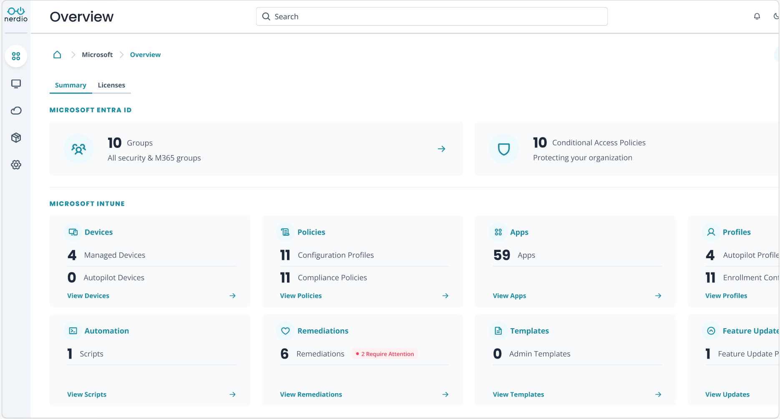Select the cloud icon in sidebar

(16, 111)
